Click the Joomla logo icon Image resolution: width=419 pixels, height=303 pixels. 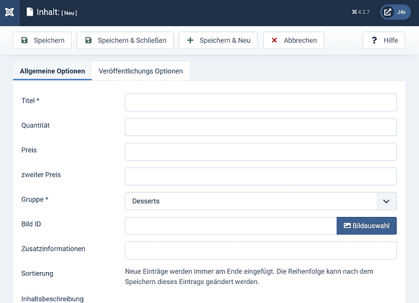click(x=10, y=12)
